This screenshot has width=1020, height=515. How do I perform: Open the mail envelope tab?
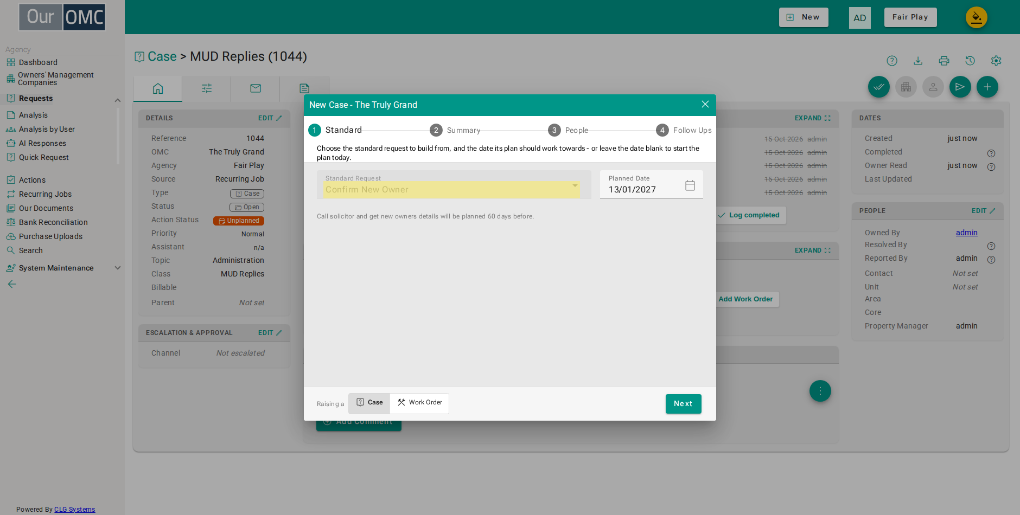click(256, 88)
